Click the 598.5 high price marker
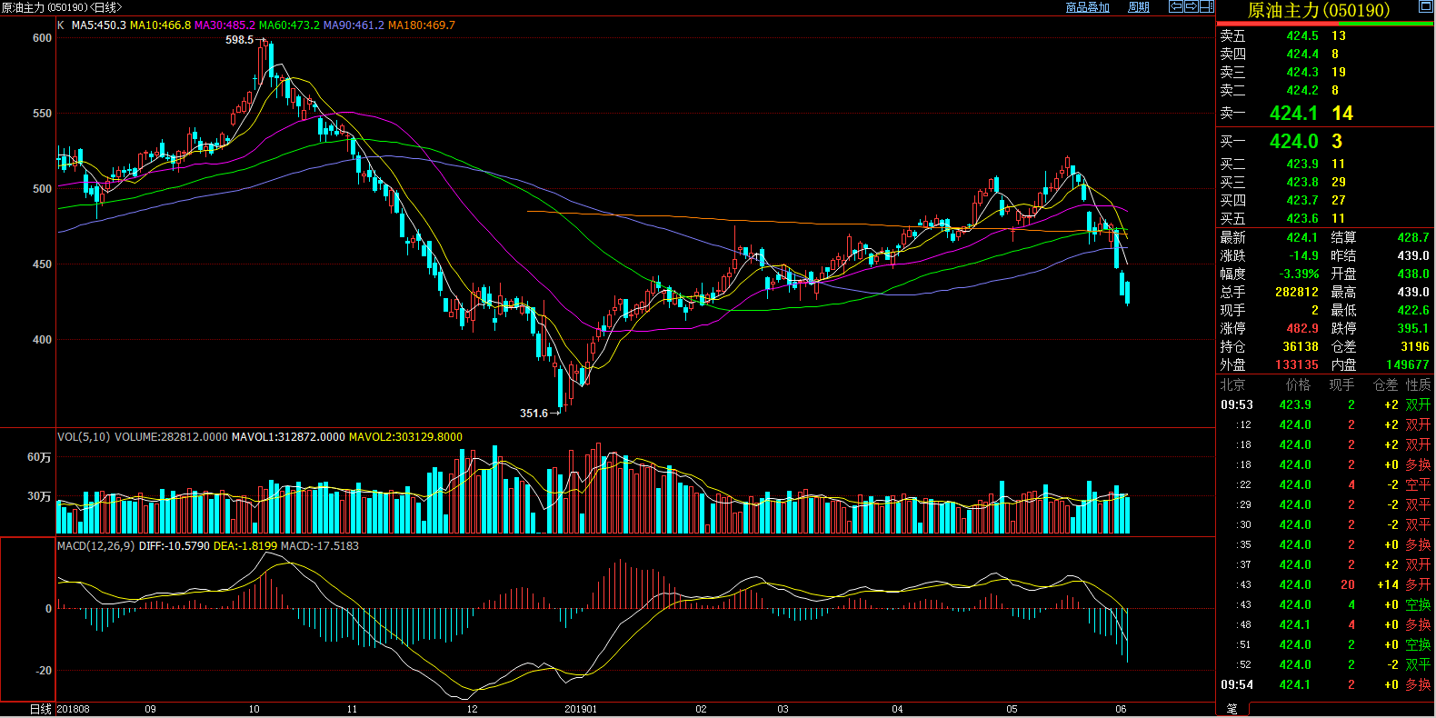1436x718 pixels. coord(240,40)
